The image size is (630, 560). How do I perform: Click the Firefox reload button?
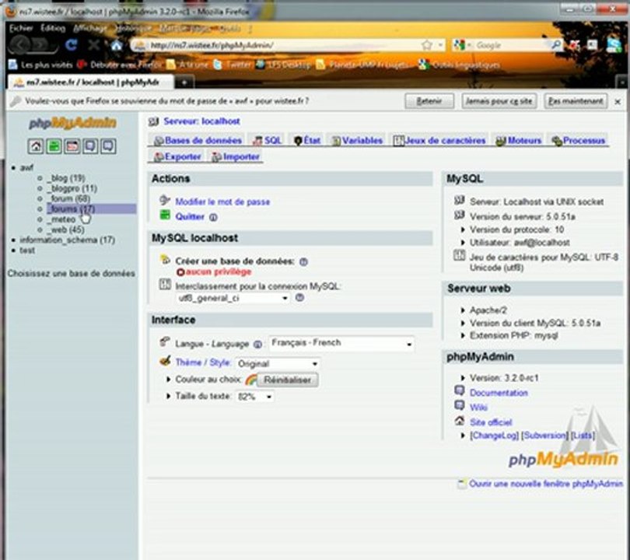coord(71,45)
